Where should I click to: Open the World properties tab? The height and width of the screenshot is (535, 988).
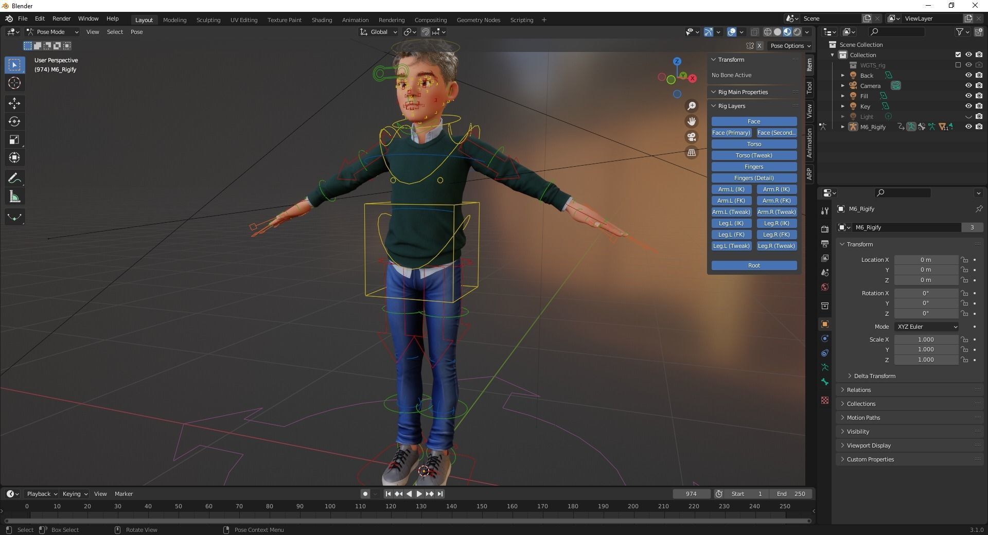[825, 287]
